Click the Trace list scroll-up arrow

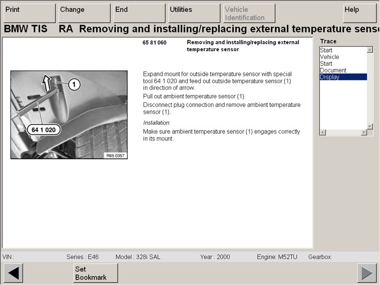coord(370,50)
